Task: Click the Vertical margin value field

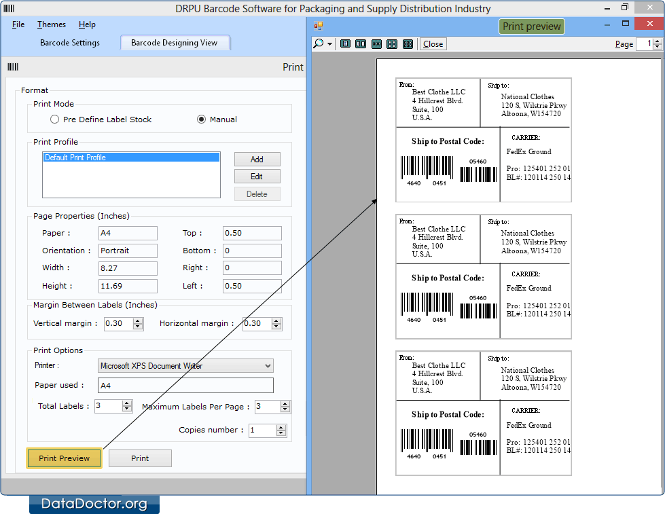Action: click(119, 324)
